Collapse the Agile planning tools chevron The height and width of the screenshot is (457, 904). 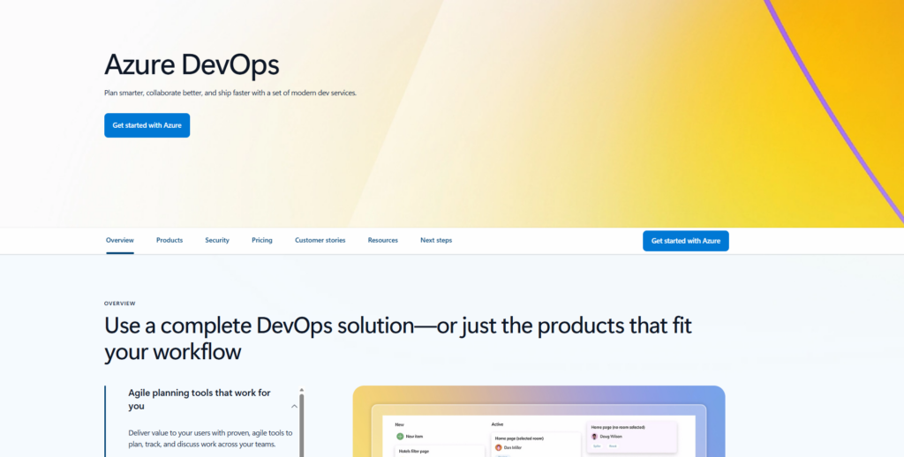[x=294, y=407]
